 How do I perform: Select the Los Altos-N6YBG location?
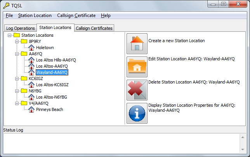pyautogui.click(x=51, y=97)
